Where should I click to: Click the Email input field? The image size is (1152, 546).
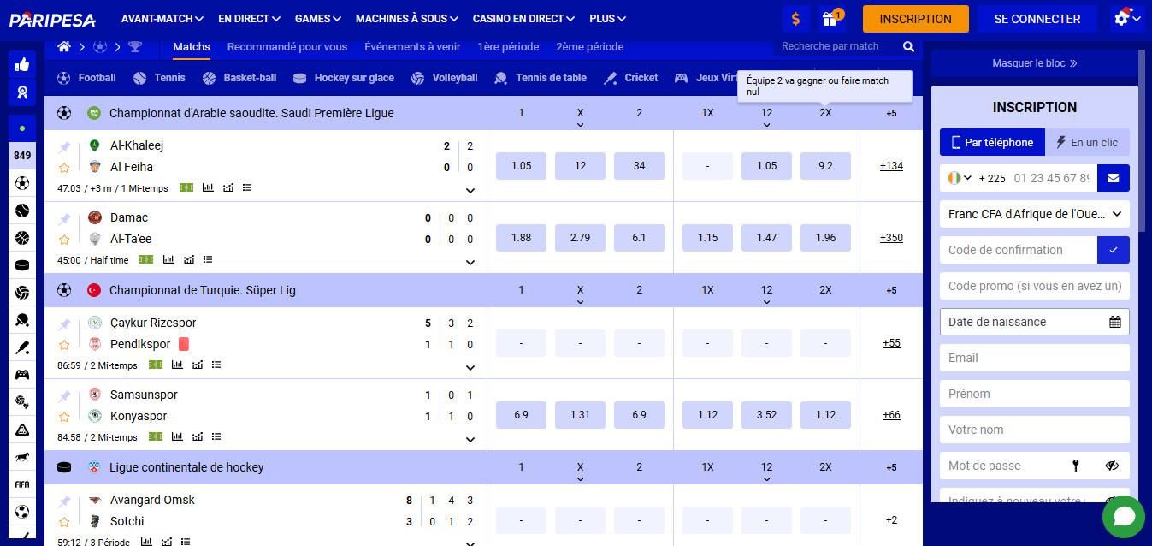[x=1034, y=358]
